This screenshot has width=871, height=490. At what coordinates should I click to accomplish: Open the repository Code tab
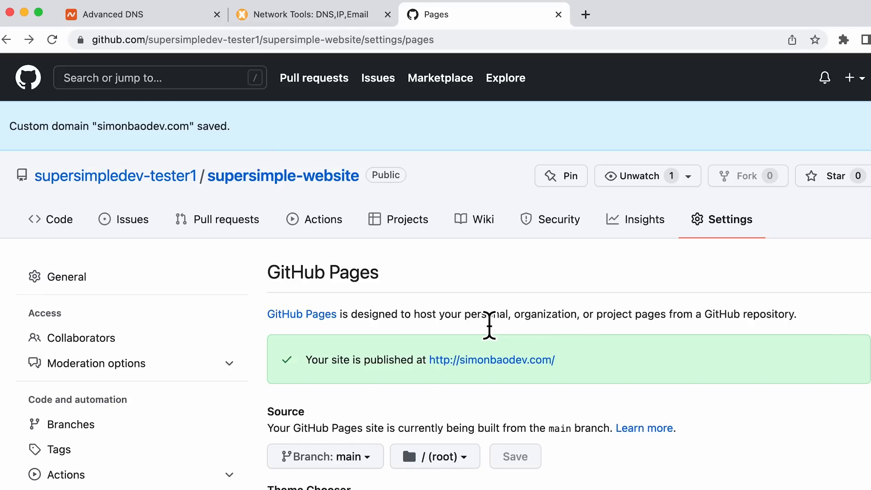(x=50, y=219)
